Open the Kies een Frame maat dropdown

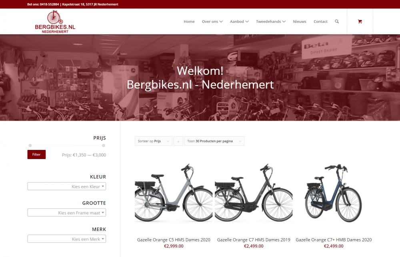tap(66, 213)
